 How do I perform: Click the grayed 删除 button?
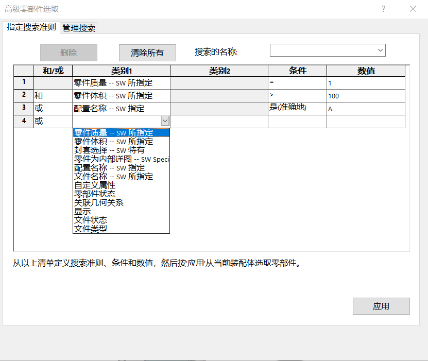69,53
